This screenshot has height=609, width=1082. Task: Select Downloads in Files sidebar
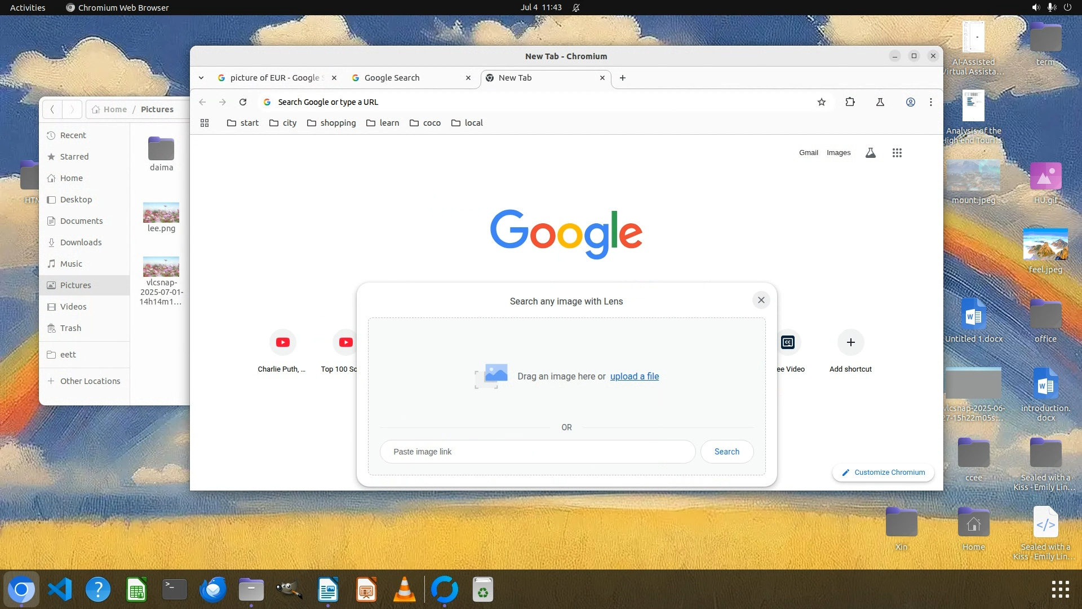pos(81,242)
